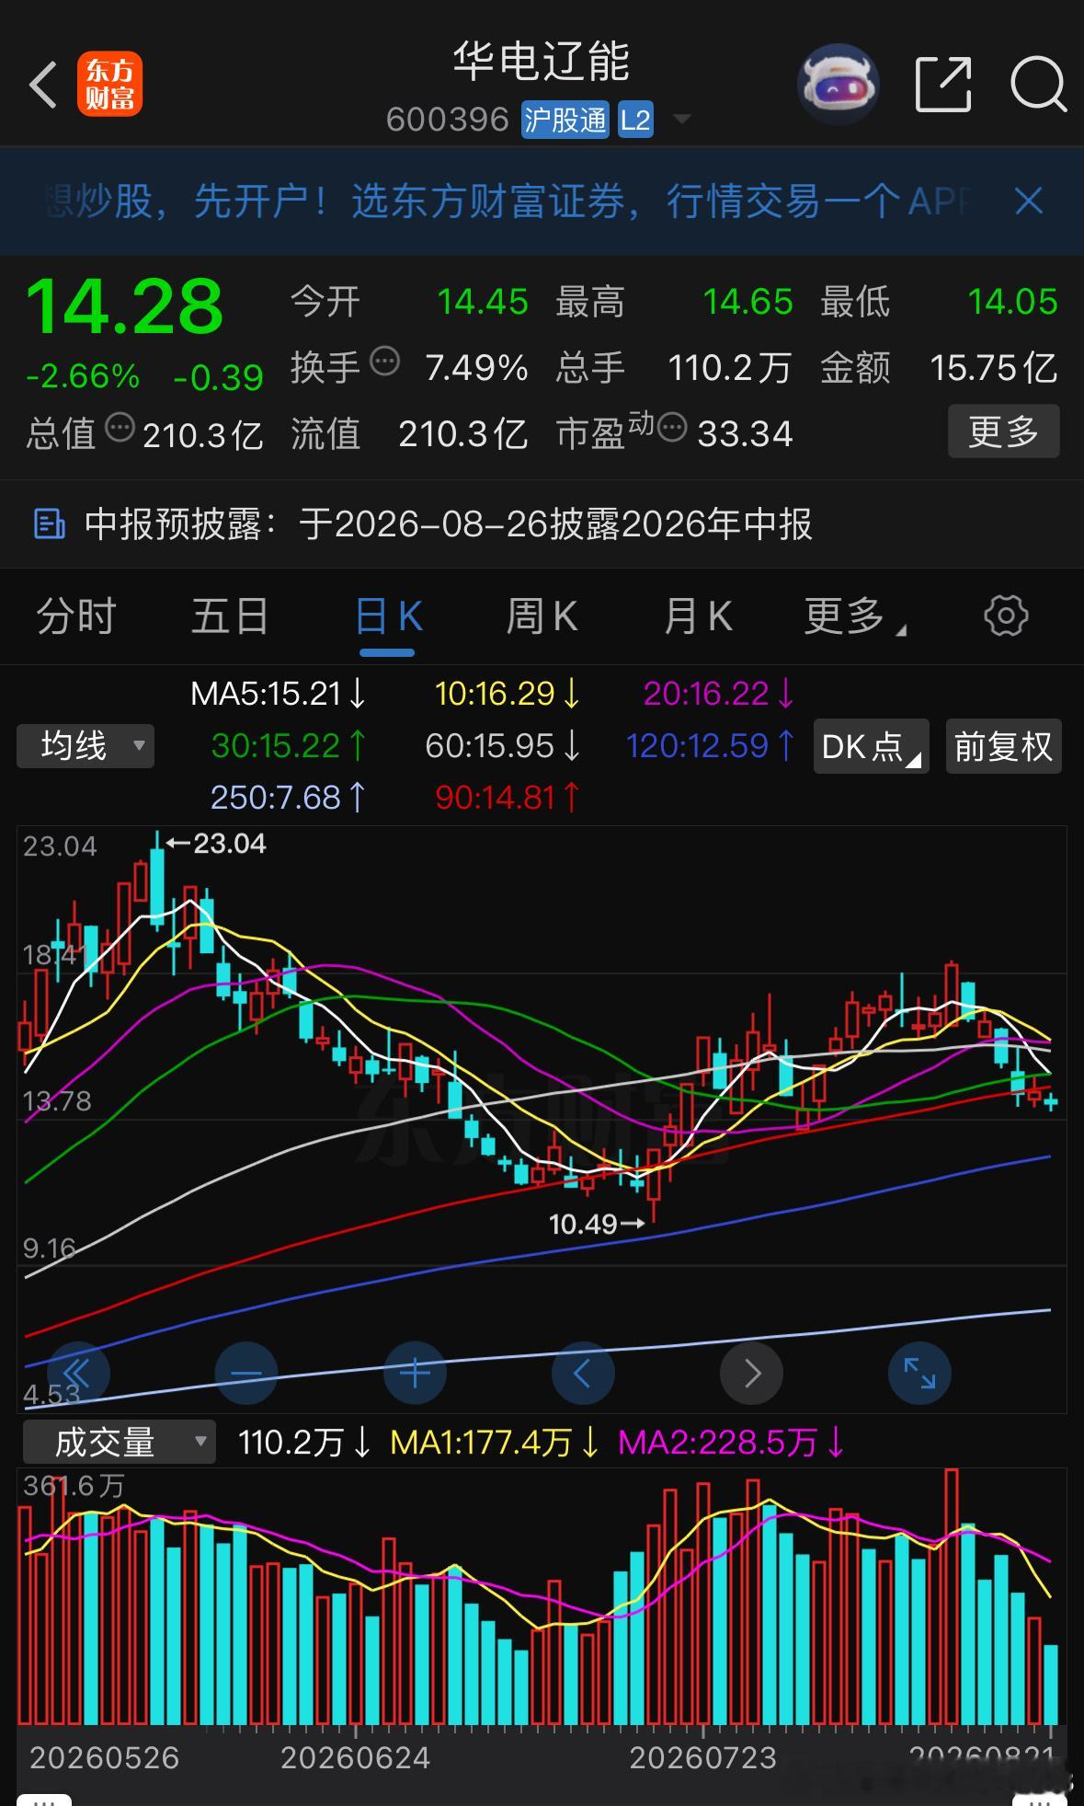Tap the 20:16.22 moving average value
Viewport: 1084px width, 1806px height.
[719, 693]
